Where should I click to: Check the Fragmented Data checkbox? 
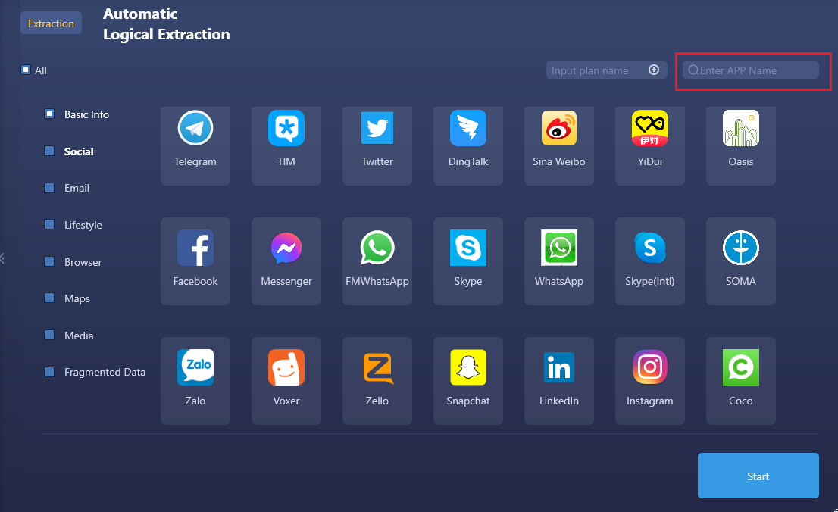tap(49, 372)
